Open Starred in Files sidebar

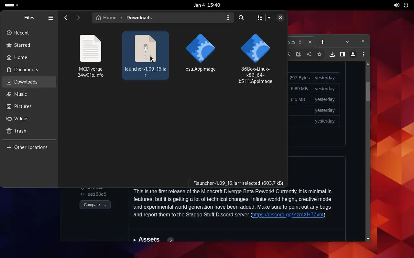[x=29, y=45]
